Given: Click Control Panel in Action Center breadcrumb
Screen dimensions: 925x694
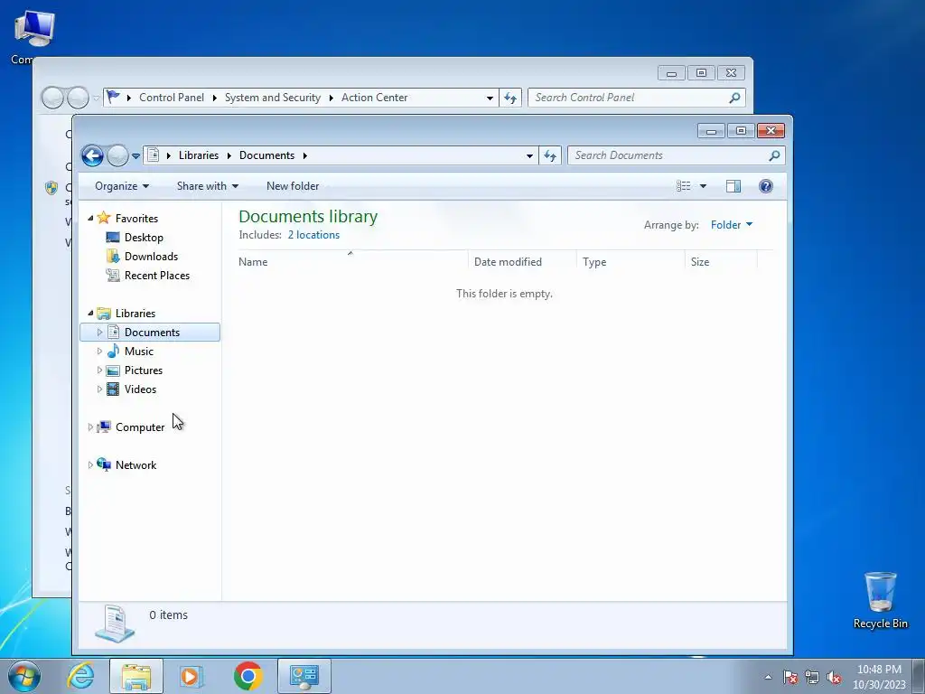Looking at the screenshot, I should point(171,98).
